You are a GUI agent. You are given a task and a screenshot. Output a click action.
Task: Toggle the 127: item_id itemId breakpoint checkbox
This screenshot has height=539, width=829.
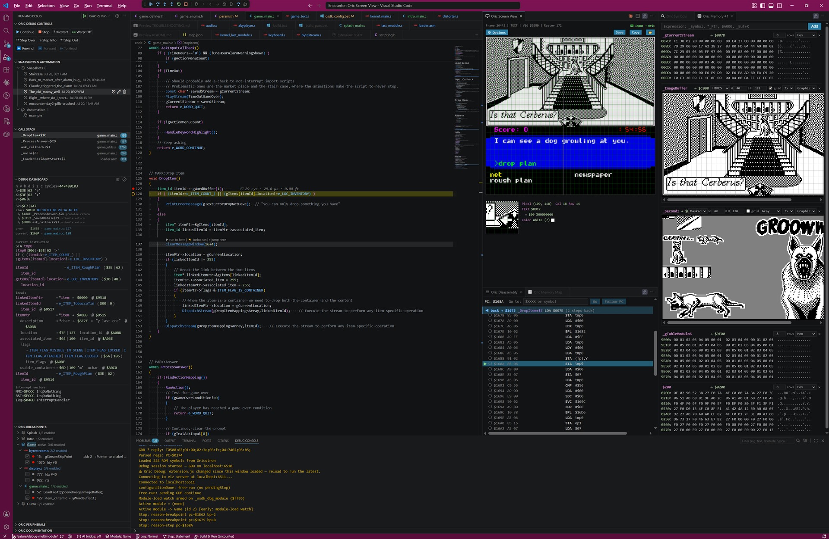[x=27, y=498]
